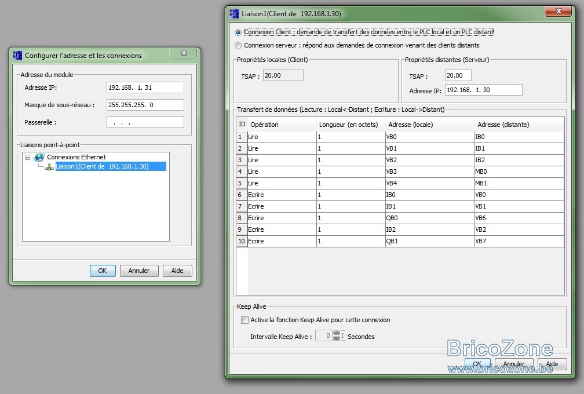584x394 pixels.
Task: Click remote address cell VB6
Action: 519,218
